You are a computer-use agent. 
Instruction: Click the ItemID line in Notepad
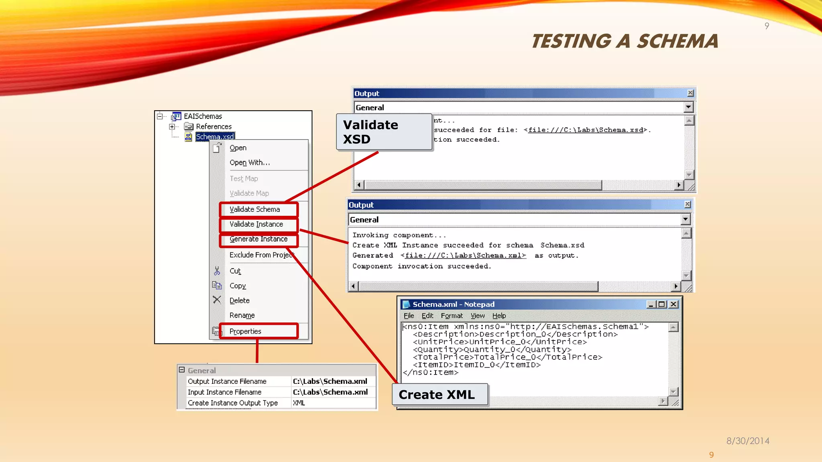click(477, 365)
